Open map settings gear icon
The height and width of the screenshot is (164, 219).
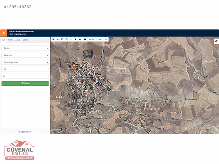[217, 41]
